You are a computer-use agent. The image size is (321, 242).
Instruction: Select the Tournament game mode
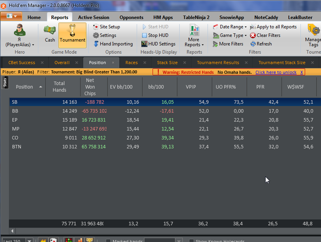click(x=72, y=35)
